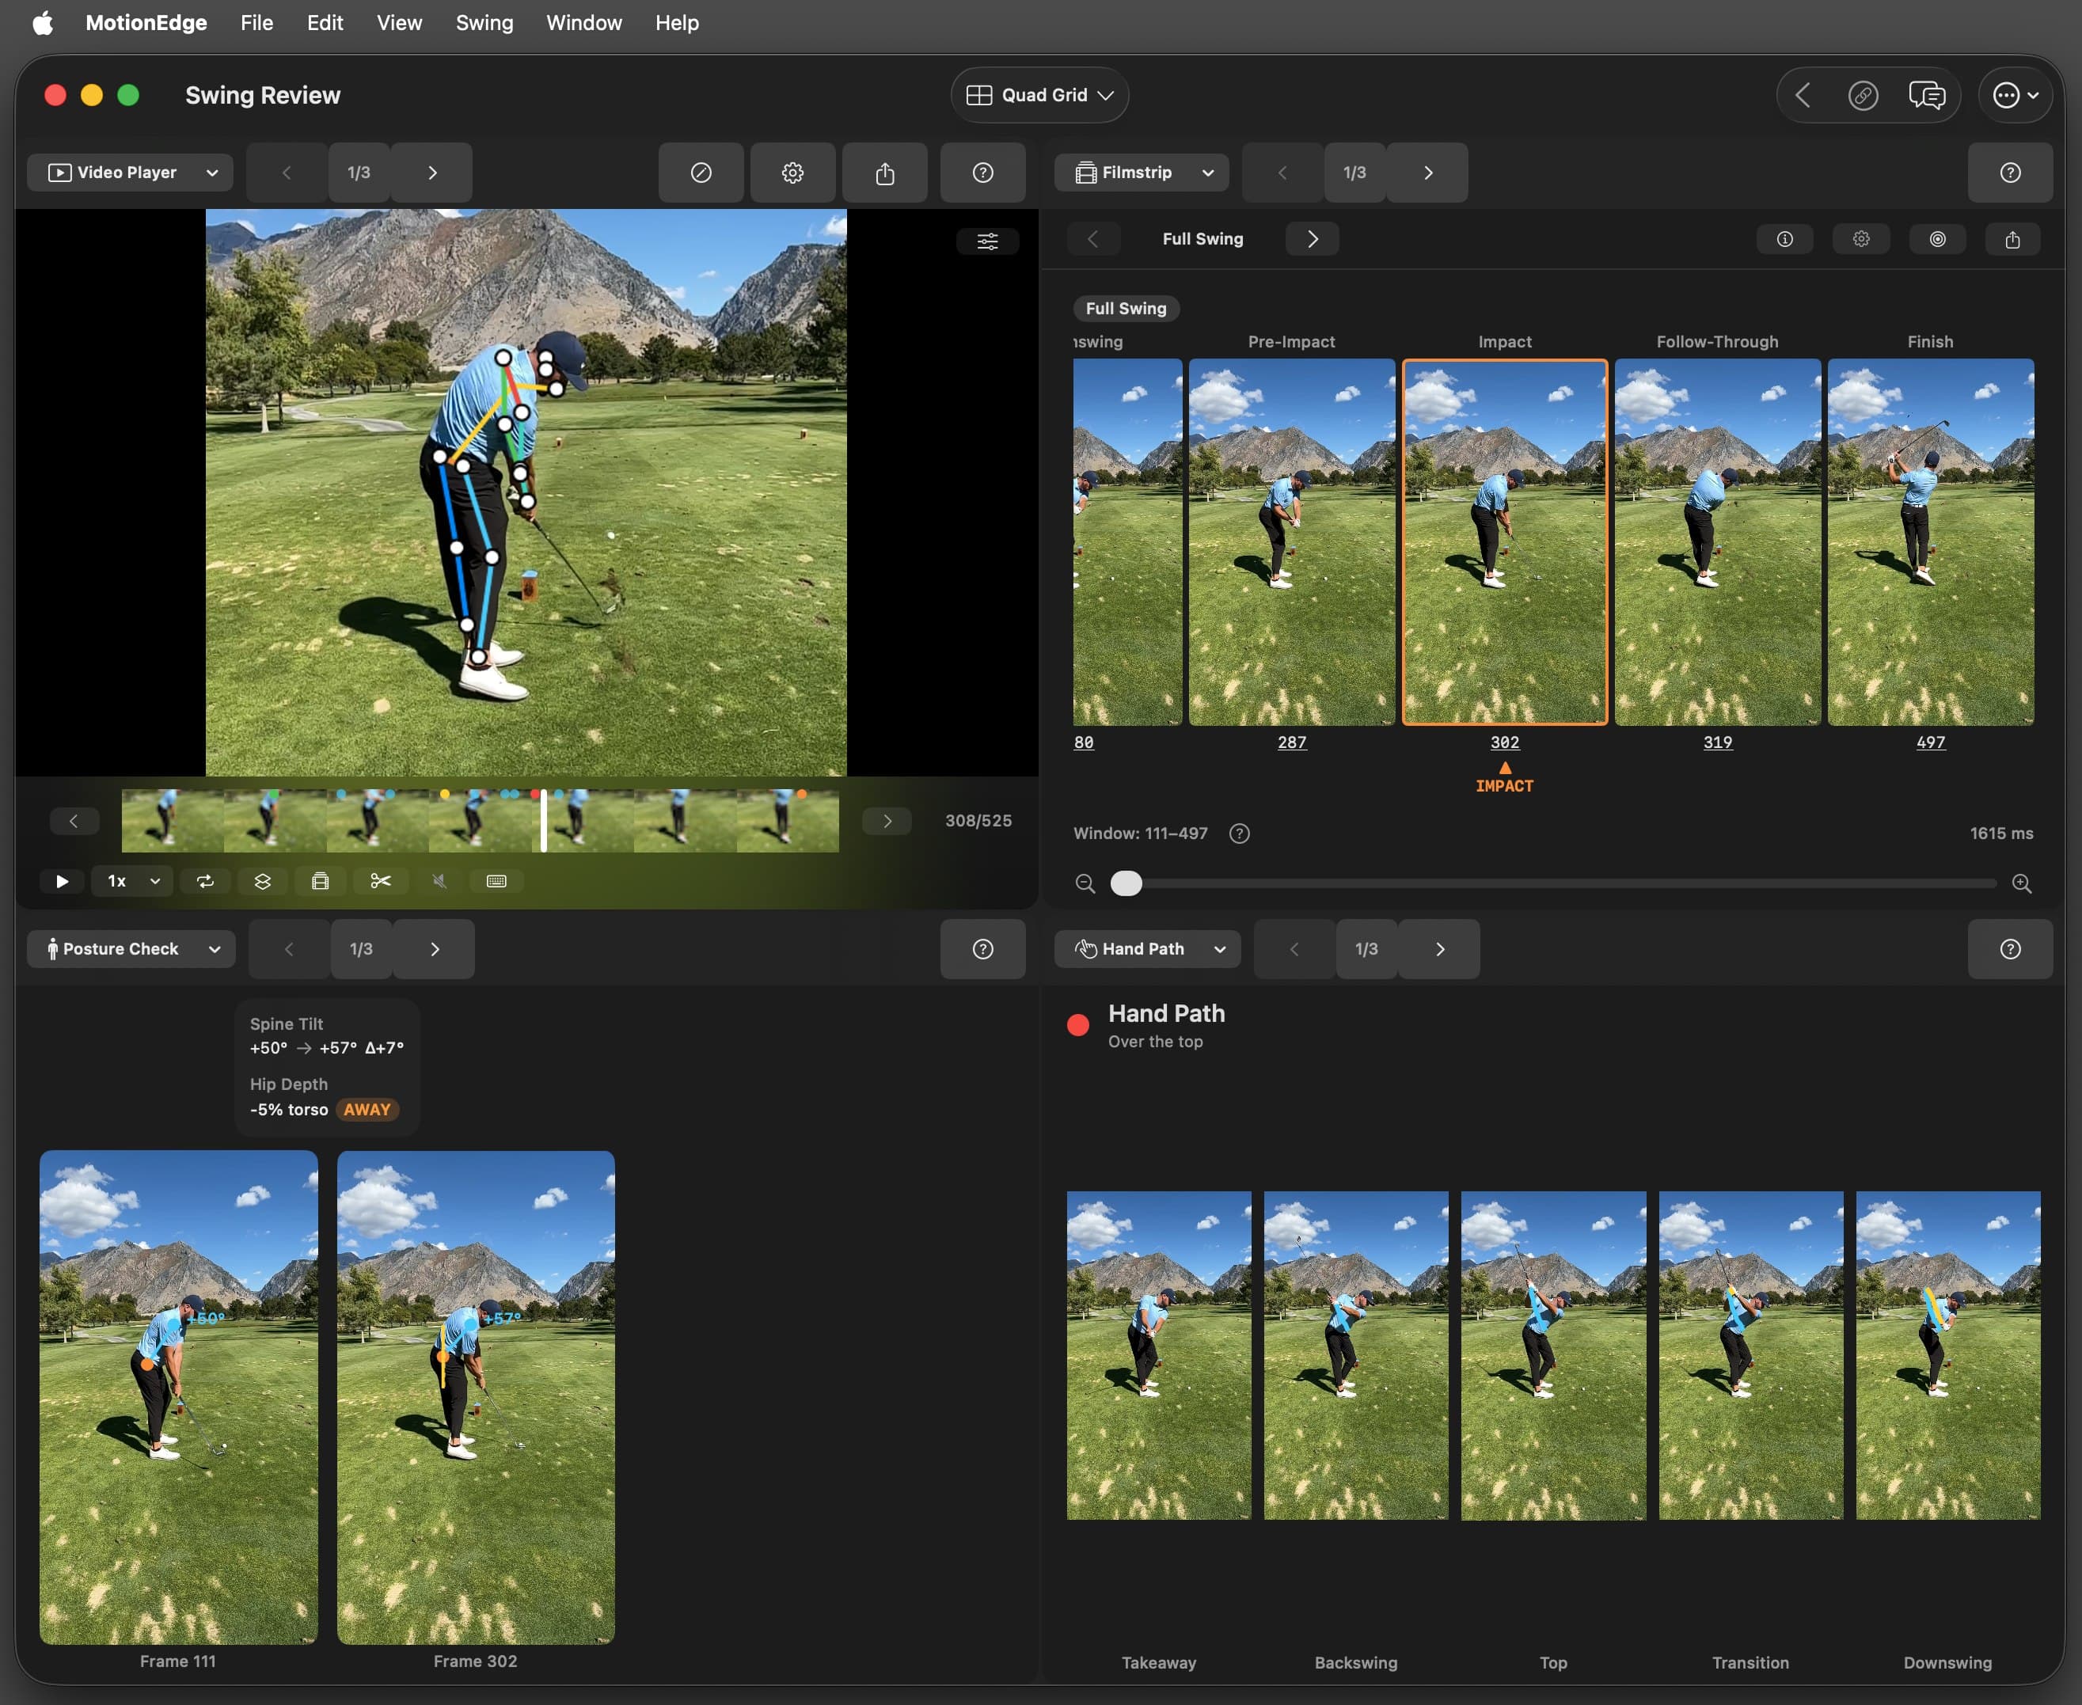Open the Posture Check panel dropdown
Image resolution: width=2082 pixels, height=1705 pixels.
(x=131, y=949)
